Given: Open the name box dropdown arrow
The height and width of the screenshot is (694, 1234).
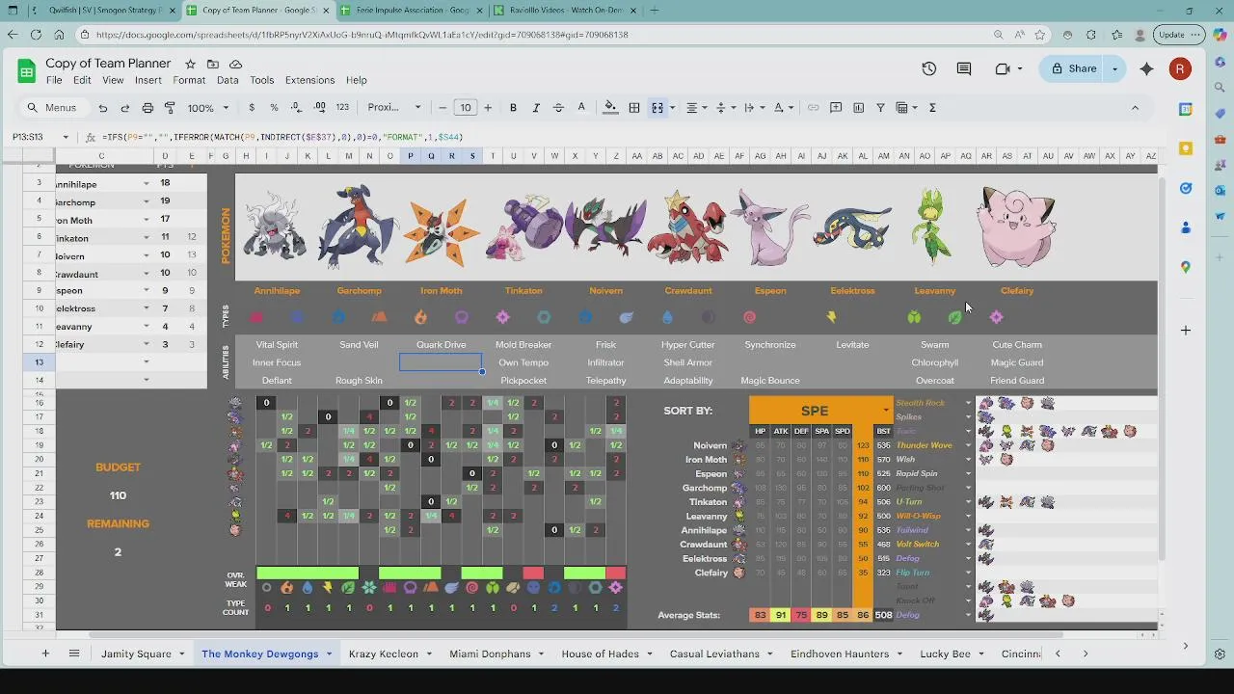Looking at the screenshot, I should [x=66, y=137].
